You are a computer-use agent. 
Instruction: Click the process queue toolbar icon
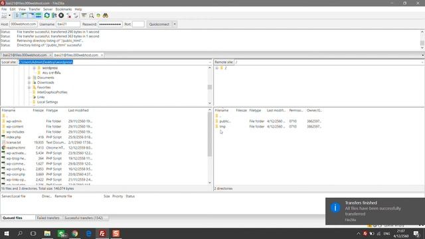(54, 15)
